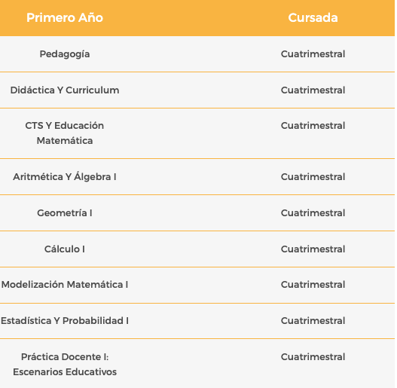Click Cuatrimestral in Modelización Matemática I row
This screenshot has width=397, height=388.
pyautogui.click(x=313, y=285)
